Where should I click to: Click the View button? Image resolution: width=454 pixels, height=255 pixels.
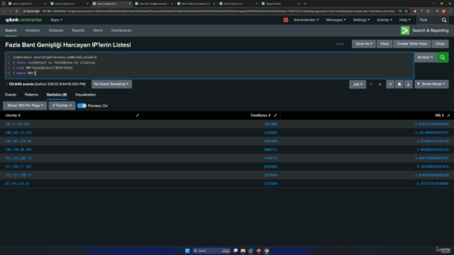click(384, 44)
